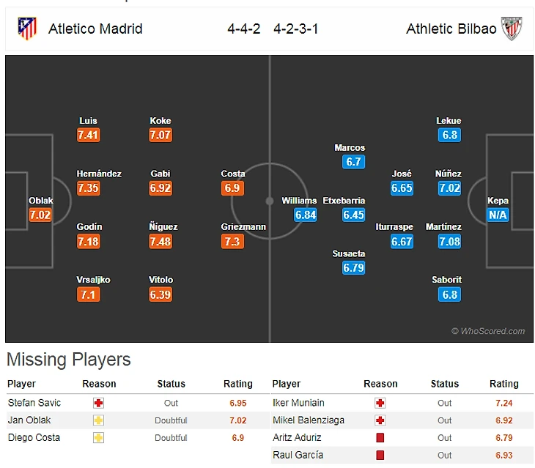Click Kepa's N/A rating badge

498,215
